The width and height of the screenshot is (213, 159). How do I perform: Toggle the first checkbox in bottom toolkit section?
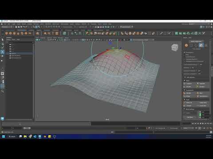coord(200,112)
